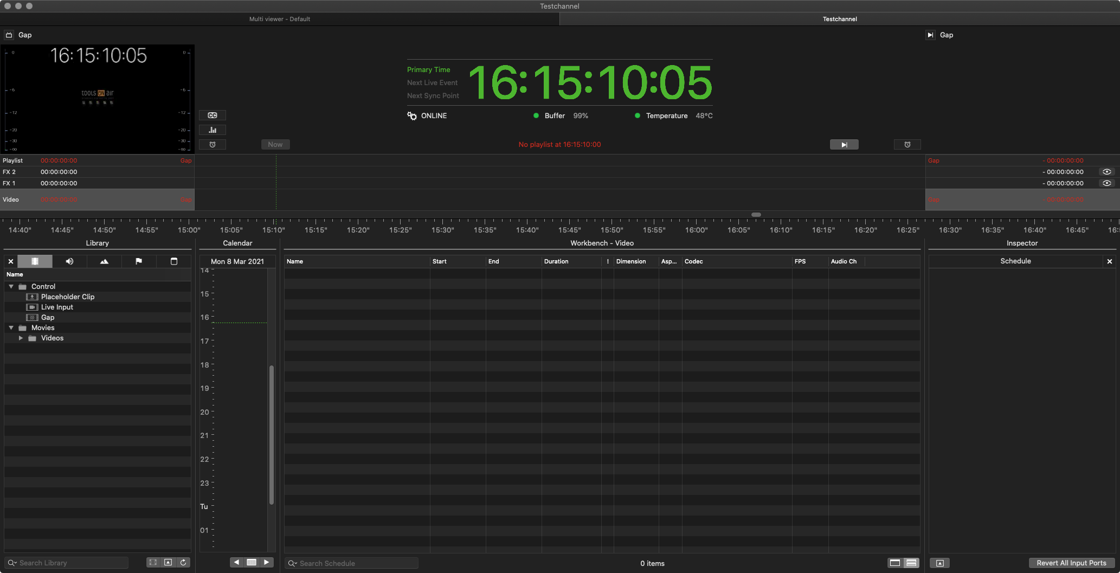This screenshot has height=573, width=1120.
Task: Filter library by audio speaker icon
Action: click(x=69, y=261)
